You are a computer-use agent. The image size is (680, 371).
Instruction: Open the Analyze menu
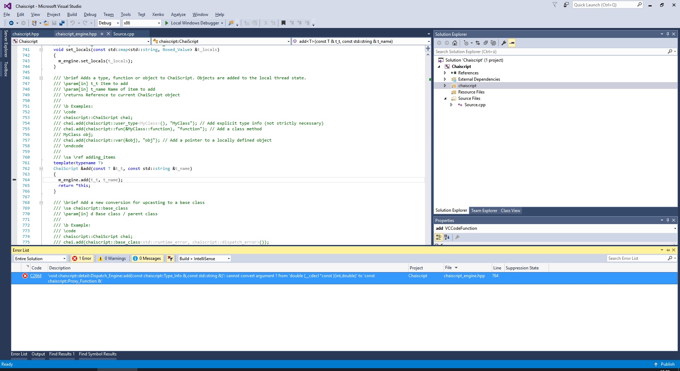tap(178, 15)
